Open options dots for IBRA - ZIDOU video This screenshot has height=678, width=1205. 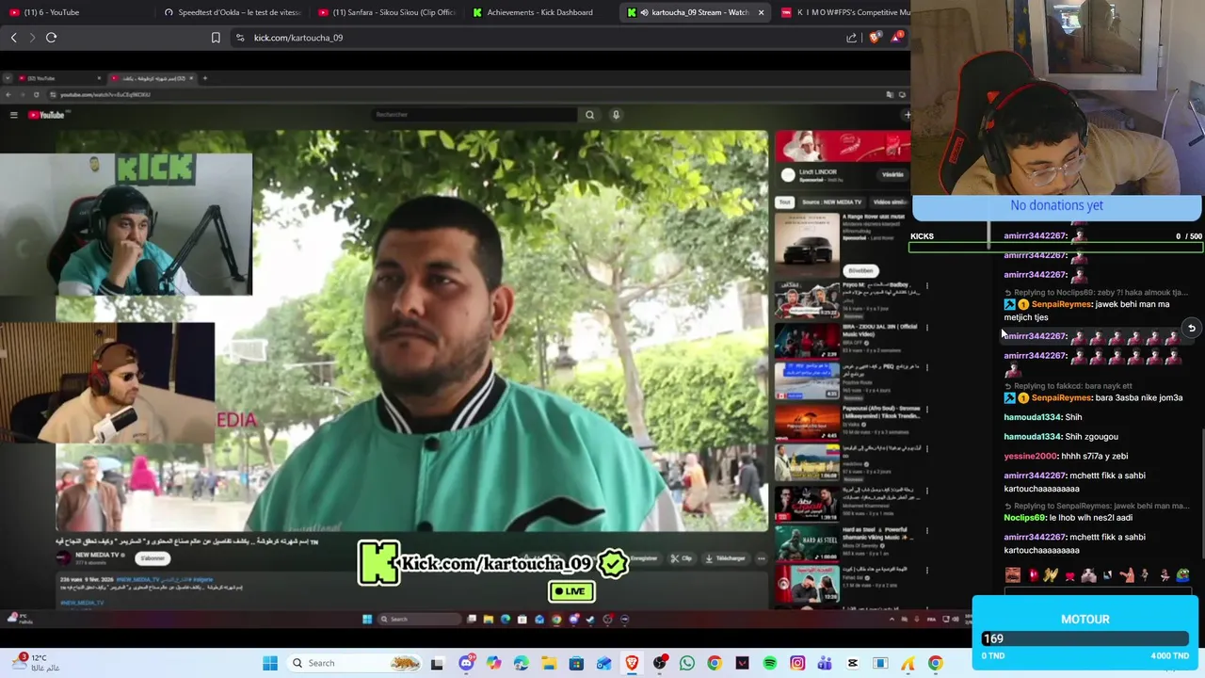coord(927,328)
